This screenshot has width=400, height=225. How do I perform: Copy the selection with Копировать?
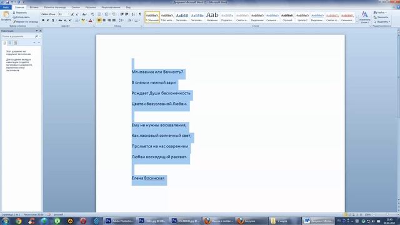[x=21, y=17]
